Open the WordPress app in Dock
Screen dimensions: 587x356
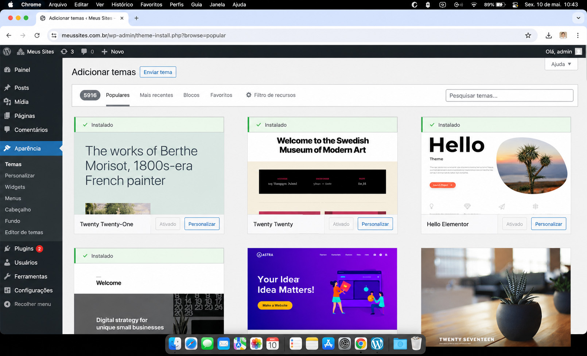(x=377, y=344)
